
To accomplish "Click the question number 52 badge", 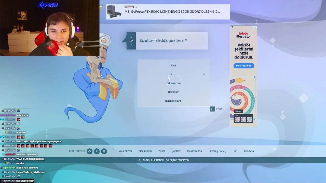I will [x=131, y=41].
